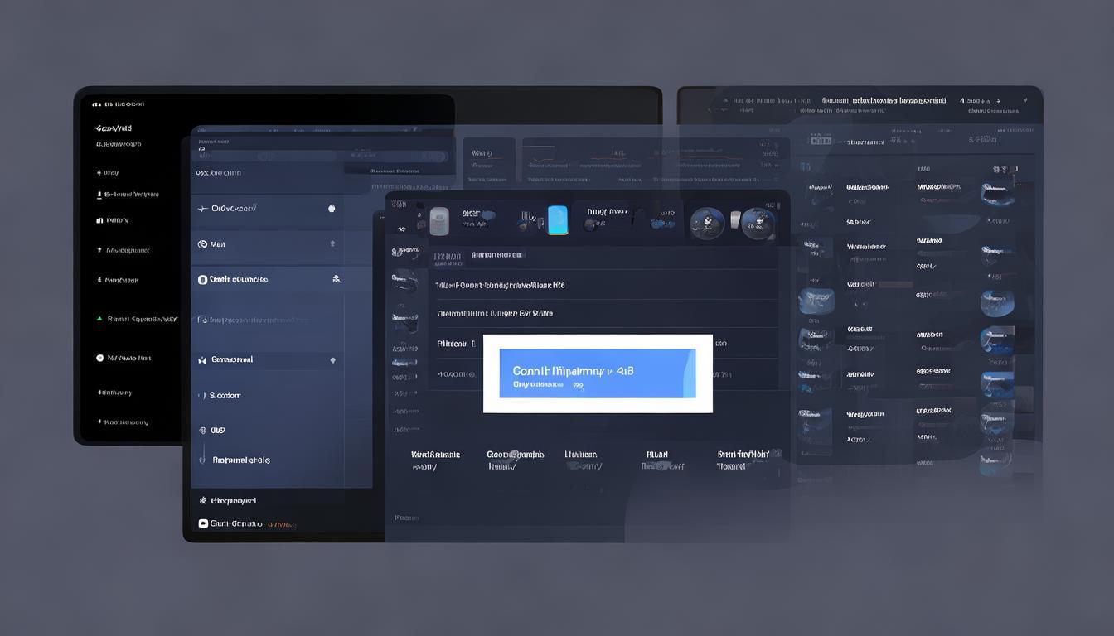Image resolution: width=1114 pixels, height=636 pixels.
Task: Click the gray device icon in top strip
Action: point(439,220)
